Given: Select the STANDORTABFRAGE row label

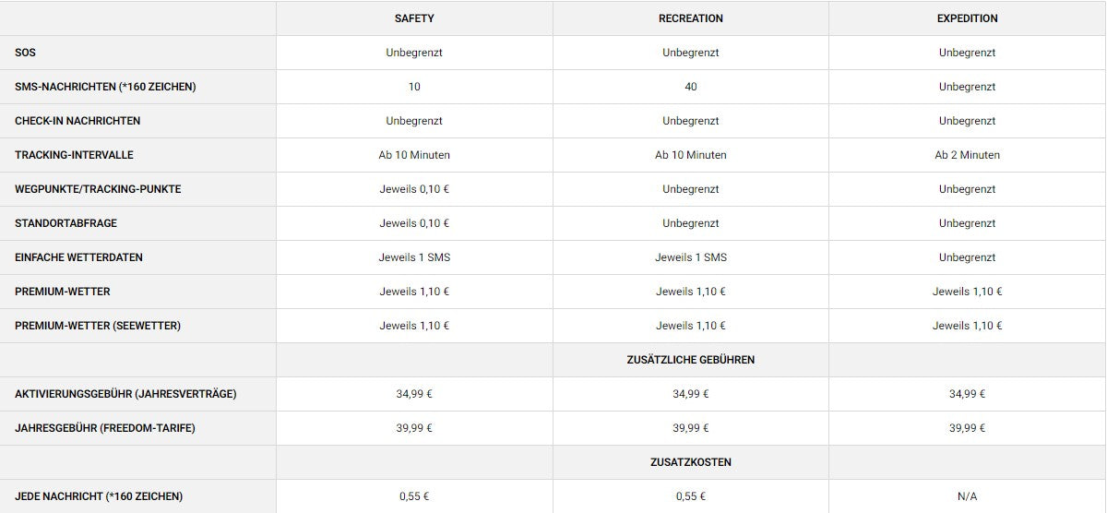Looking at the screenshot, I should click(x=65, y=223).
